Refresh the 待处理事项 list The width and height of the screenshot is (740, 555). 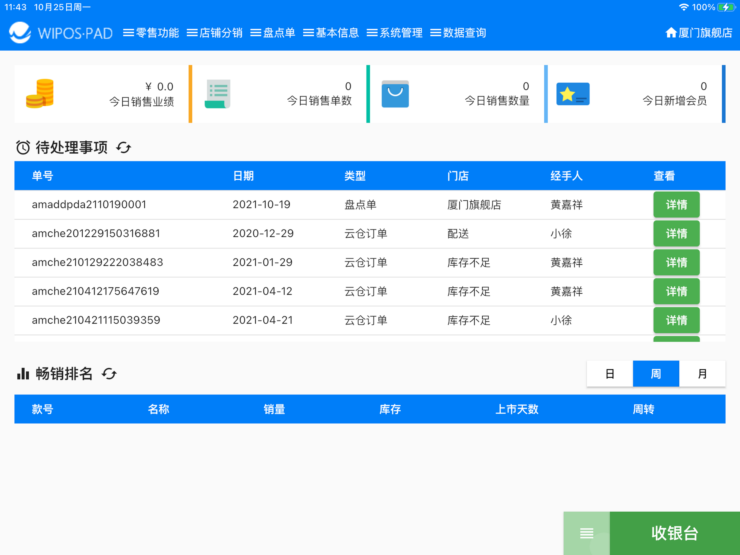point(124,147)
